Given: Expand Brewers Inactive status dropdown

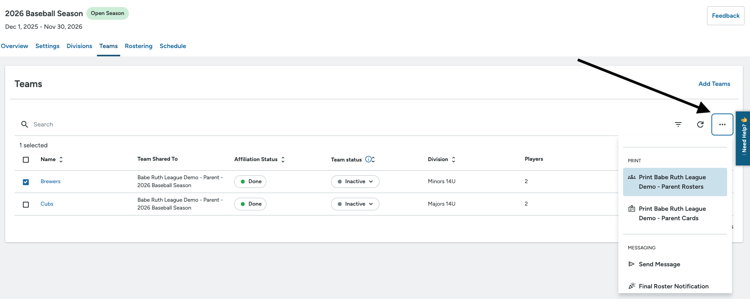Looking at the screenshot, I should point(355,182).
